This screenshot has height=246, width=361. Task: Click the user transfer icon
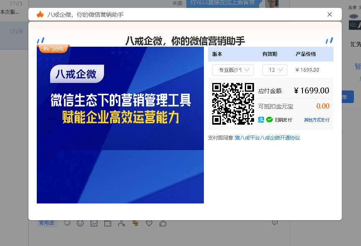tap(122, 223)
